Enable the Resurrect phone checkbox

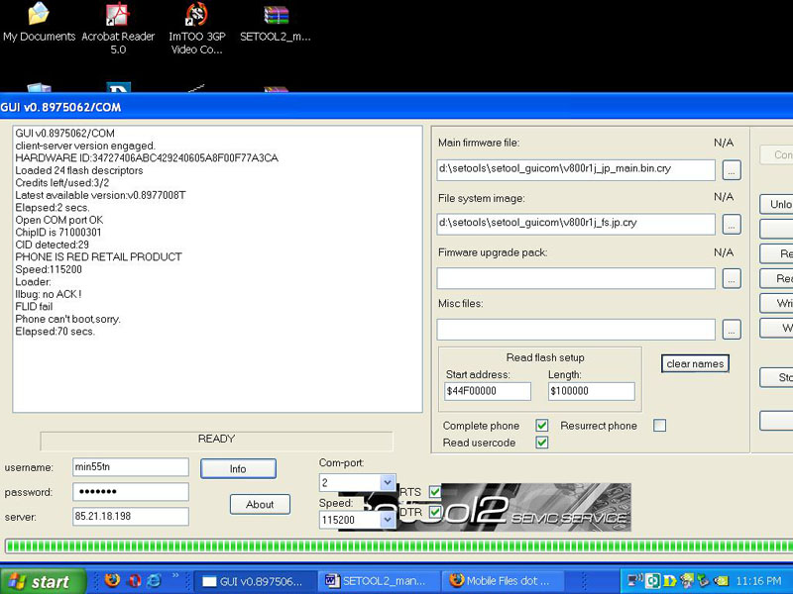(659, 426)
